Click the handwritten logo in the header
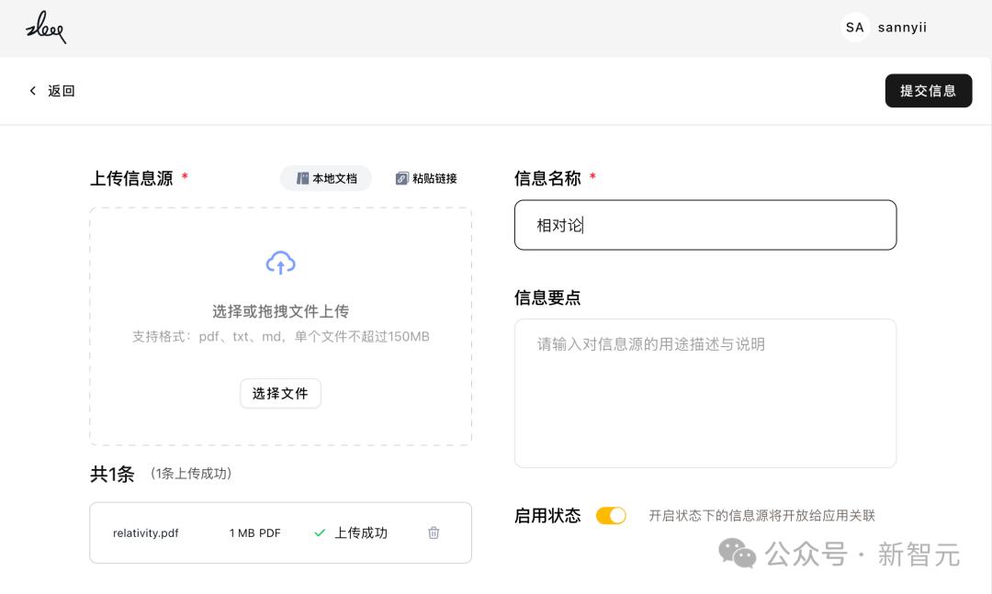The image size is (992, 594). tap(46, 28)
